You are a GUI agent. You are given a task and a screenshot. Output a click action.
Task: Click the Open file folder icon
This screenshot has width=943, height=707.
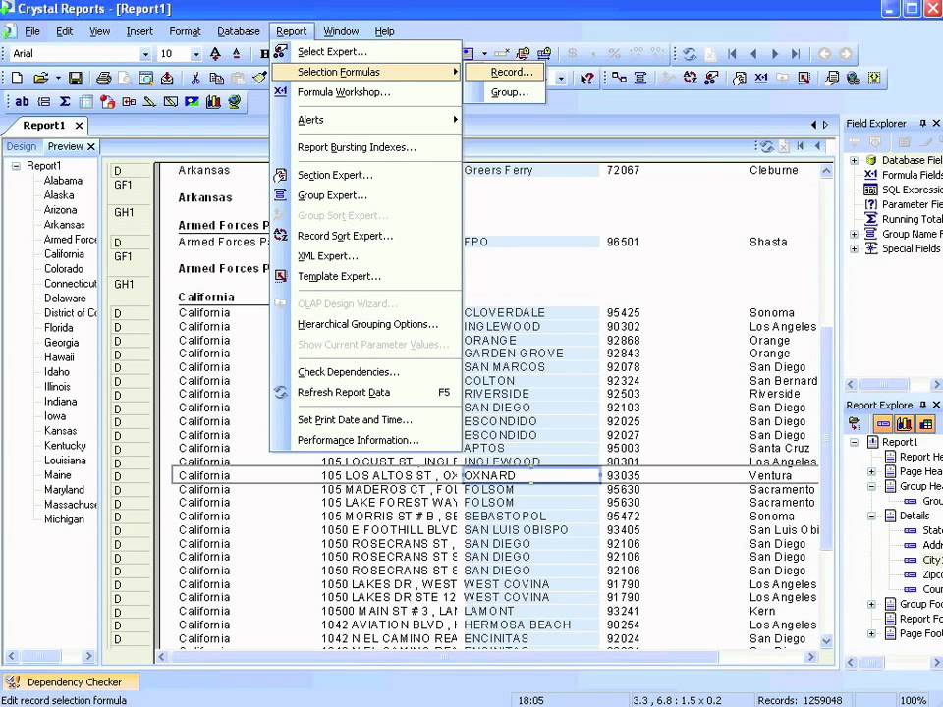click(41, 79)
